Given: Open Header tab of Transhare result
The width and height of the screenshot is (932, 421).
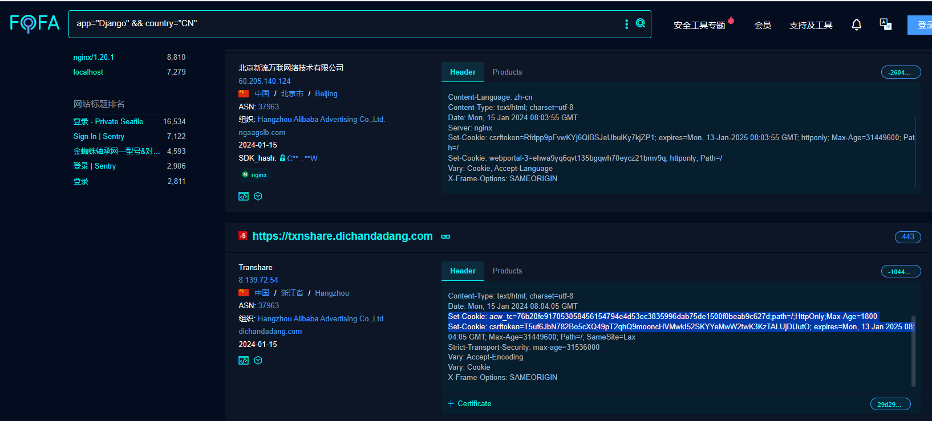Looking at the screenshot, I should pos(463,271).
